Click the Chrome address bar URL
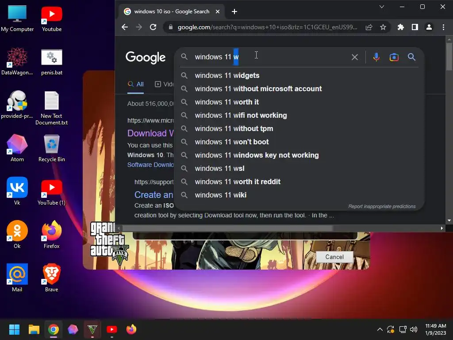 click(x=267, y=27)
